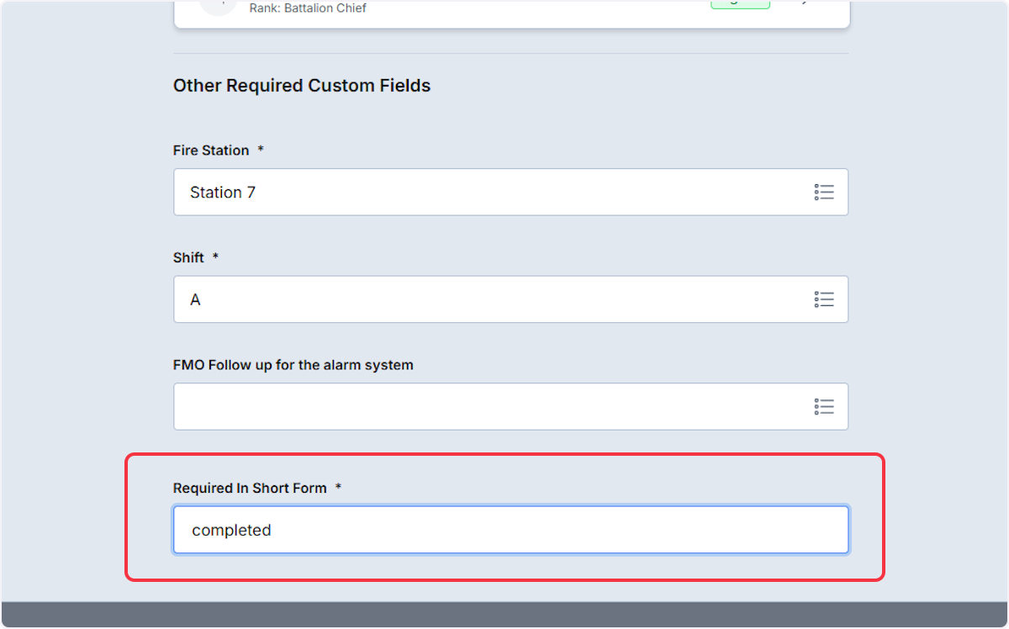This screenshot has width=1009, height=629.
Task: Click the 'Fire Station' field label
Action: point(211,151)
